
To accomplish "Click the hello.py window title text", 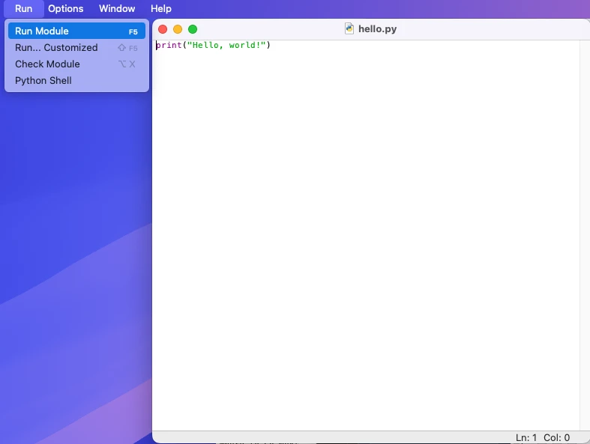I will pos(377,29).
